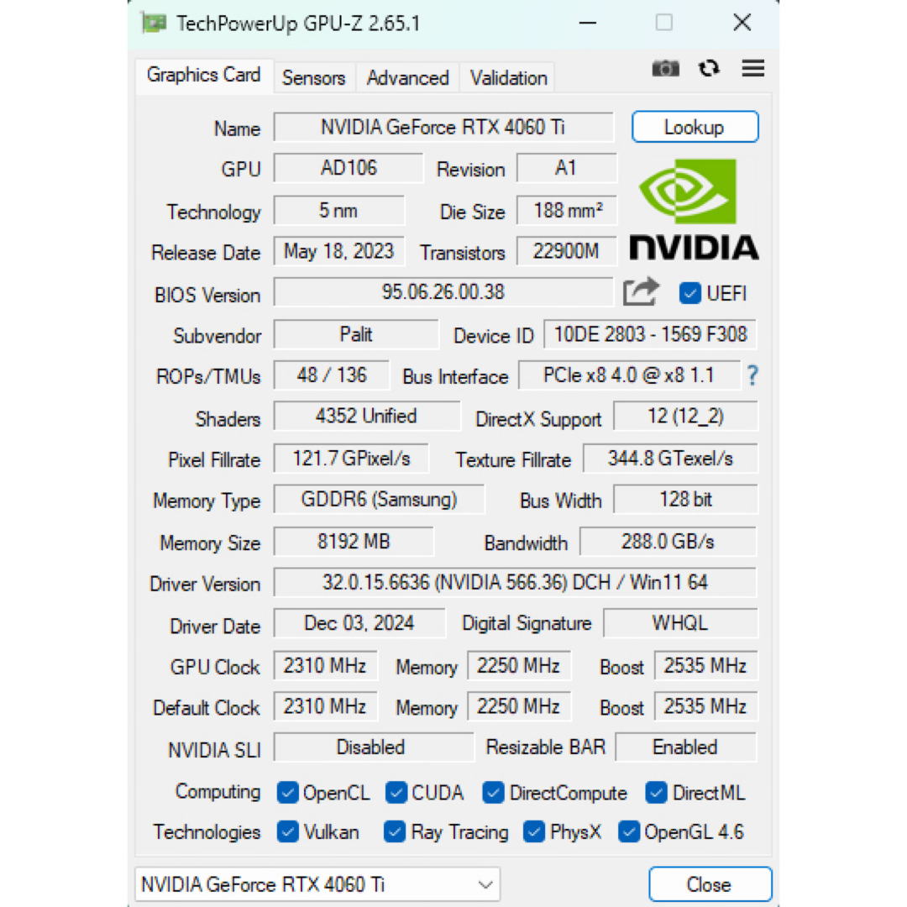
Task: Click the Transistors field 22900M
Action: (x=567, y=251)
